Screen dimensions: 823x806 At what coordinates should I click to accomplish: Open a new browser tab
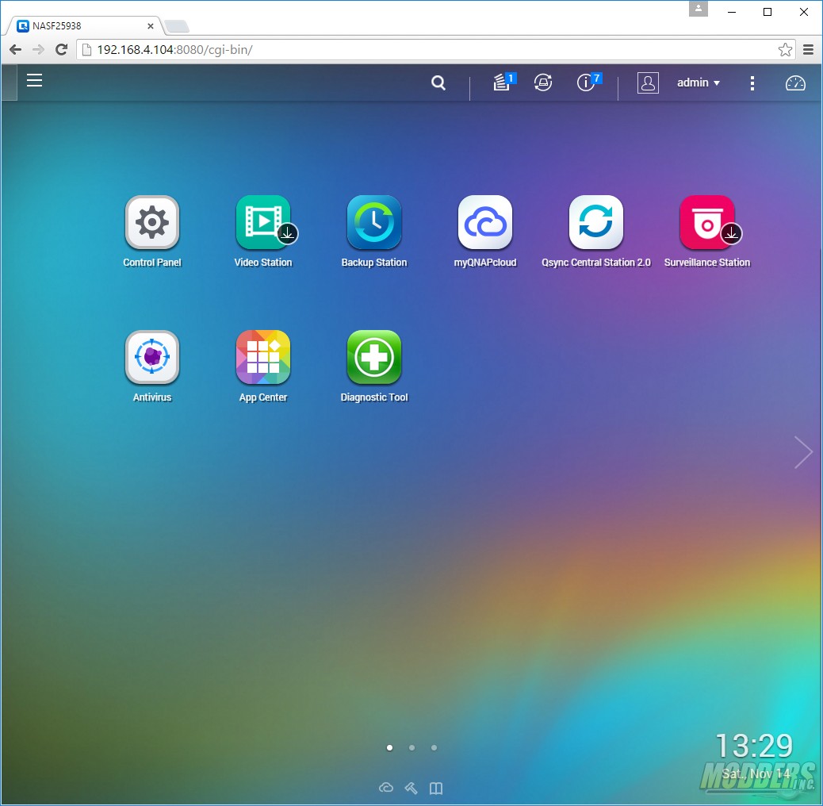[176, 26]
